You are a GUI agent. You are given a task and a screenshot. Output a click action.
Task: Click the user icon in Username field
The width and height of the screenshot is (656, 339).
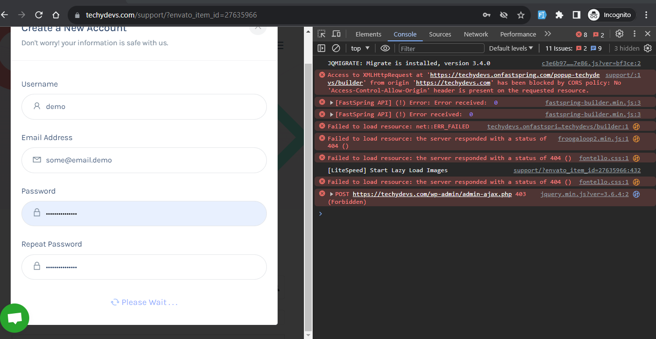[37, 106]
